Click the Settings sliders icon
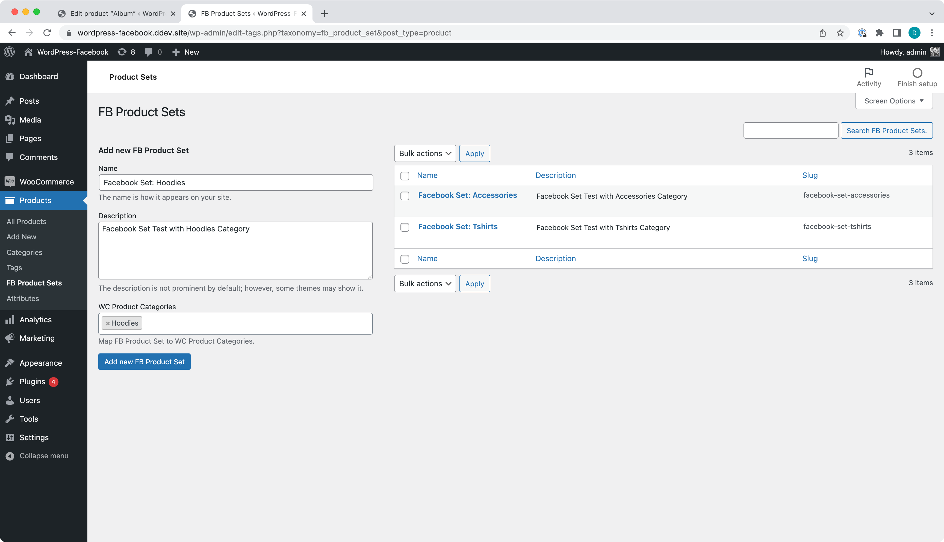This screenshot has width=944, height=542. [10, 437]
